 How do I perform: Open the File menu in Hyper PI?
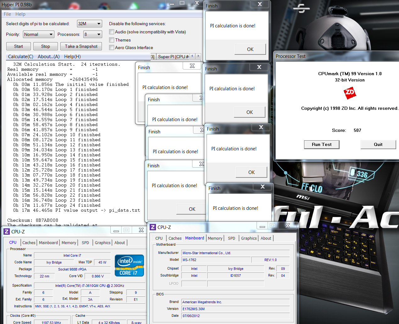[x=7, y=14]
